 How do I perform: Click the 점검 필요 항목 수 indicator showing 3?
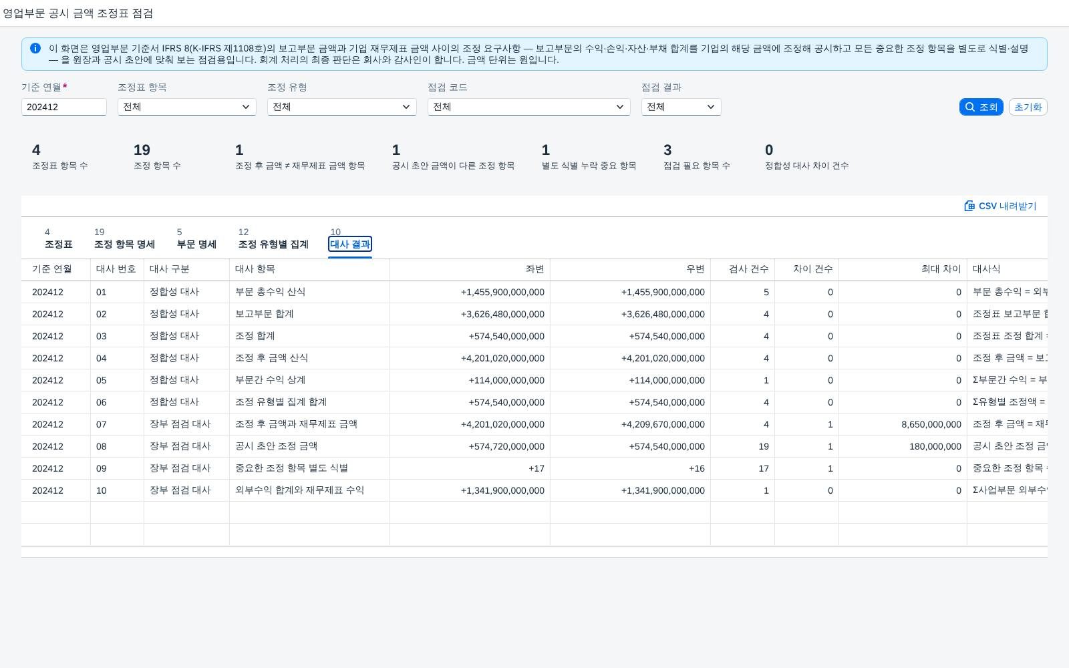(x=696, y=157)
